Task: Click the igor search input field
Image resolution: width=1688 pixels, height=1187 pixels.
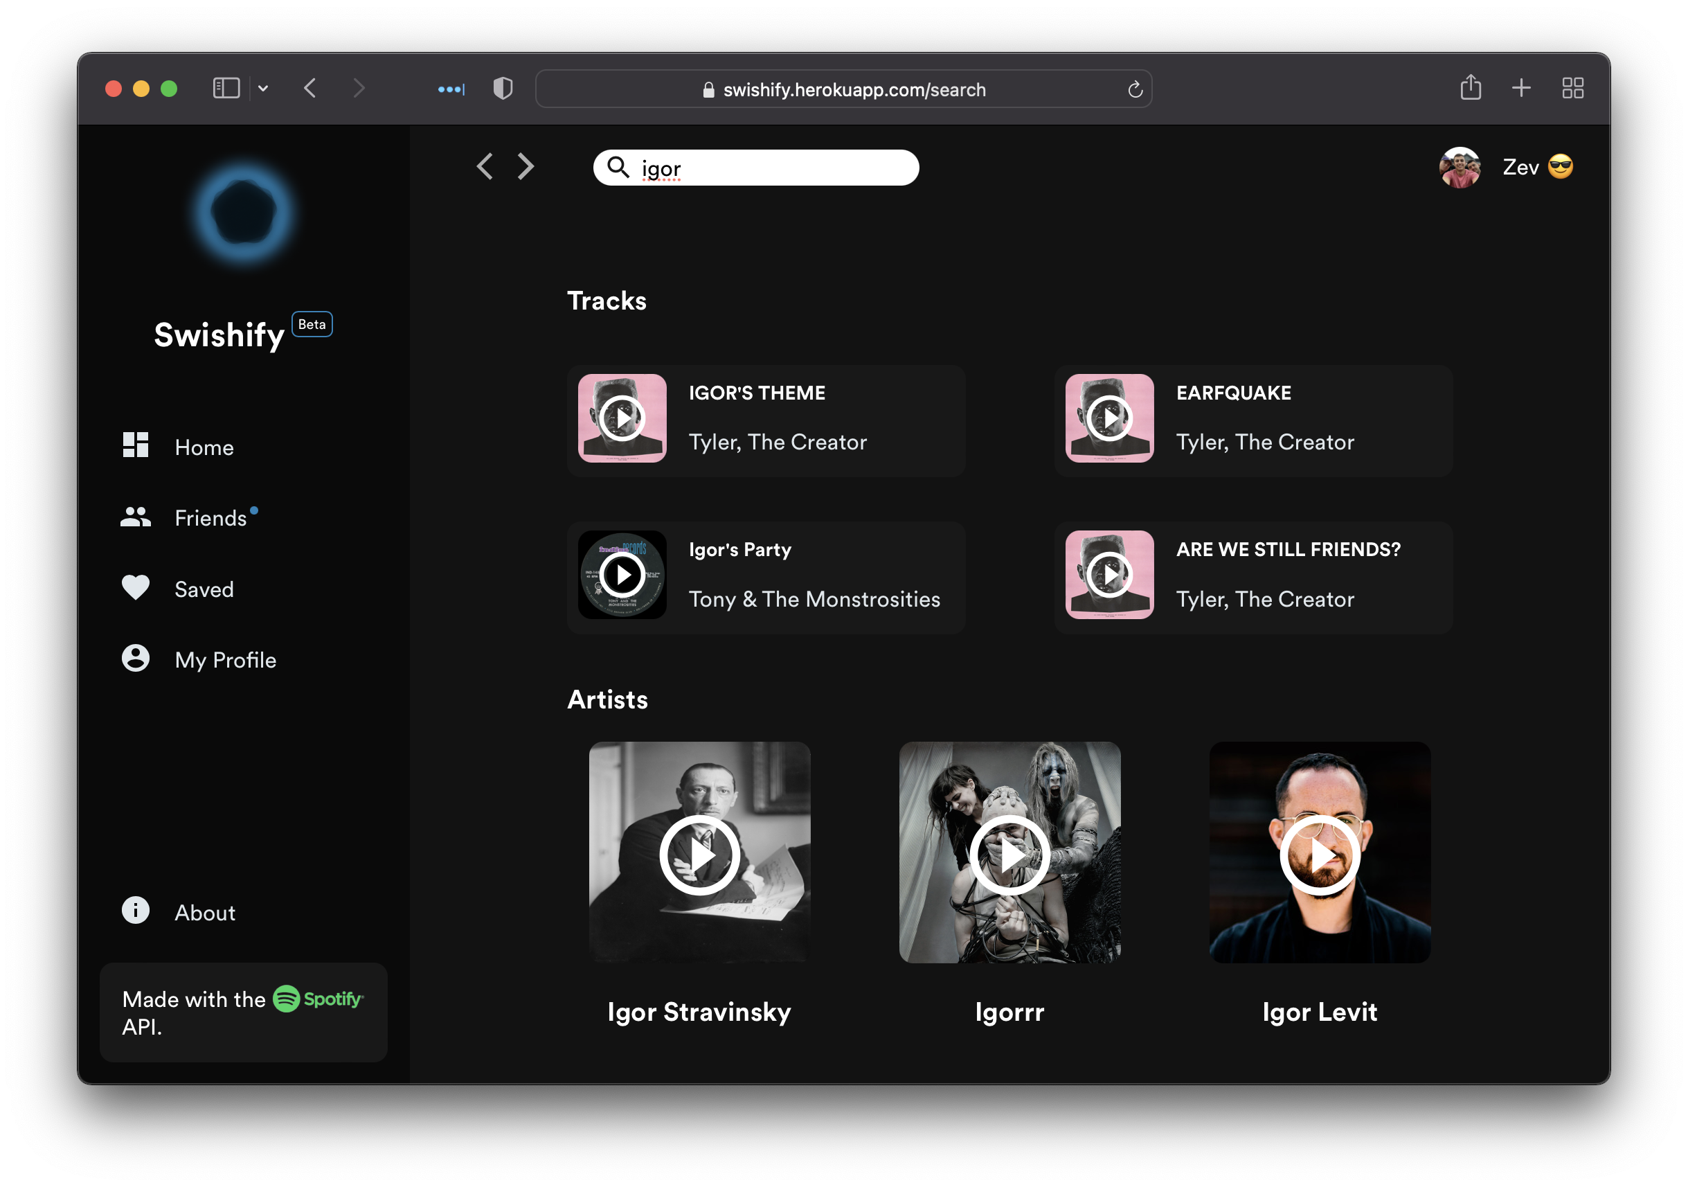Action: coord(757,167)
